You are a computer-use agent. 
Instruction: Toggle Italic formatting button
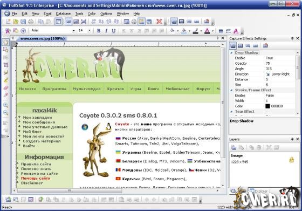click(106, 31)
